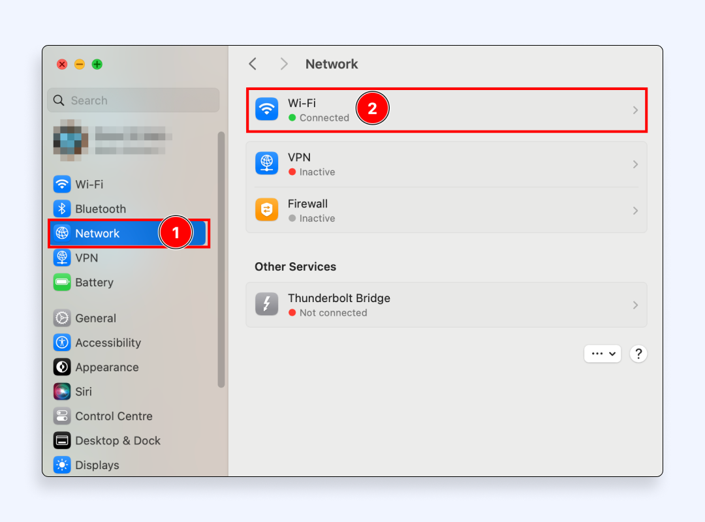Open Bluetooth settings from the sidebar icon
This screenshot has width=705, height=522.
pos(62,209)
